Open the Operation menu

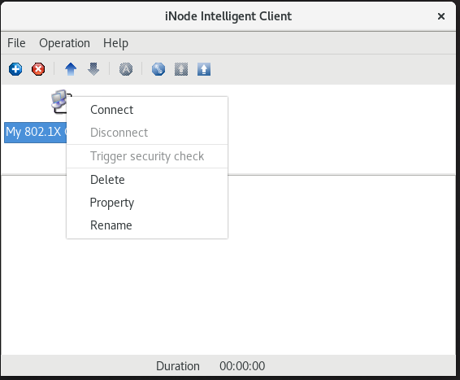click(64, 43)
